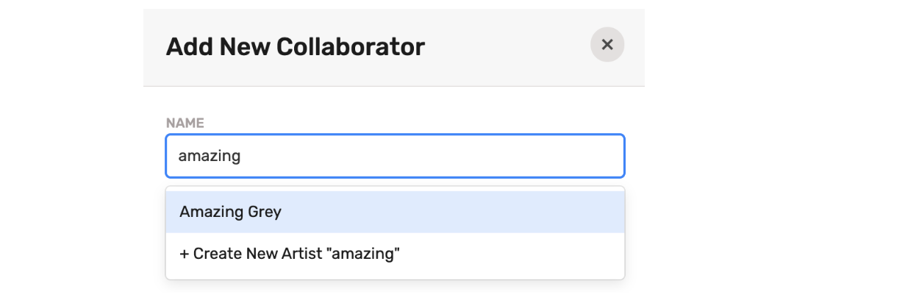Image resolution: width=919 pixels, height=303 pixels.
Task: Click the "Grey" text in first suggestion
Action: coord(265,212)
